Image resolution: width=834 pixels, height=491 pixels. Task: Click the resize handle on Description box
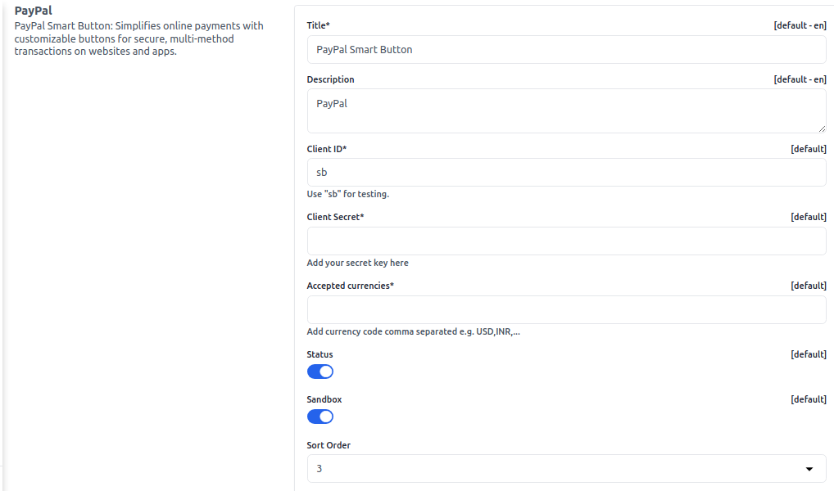tap(823, 130)
